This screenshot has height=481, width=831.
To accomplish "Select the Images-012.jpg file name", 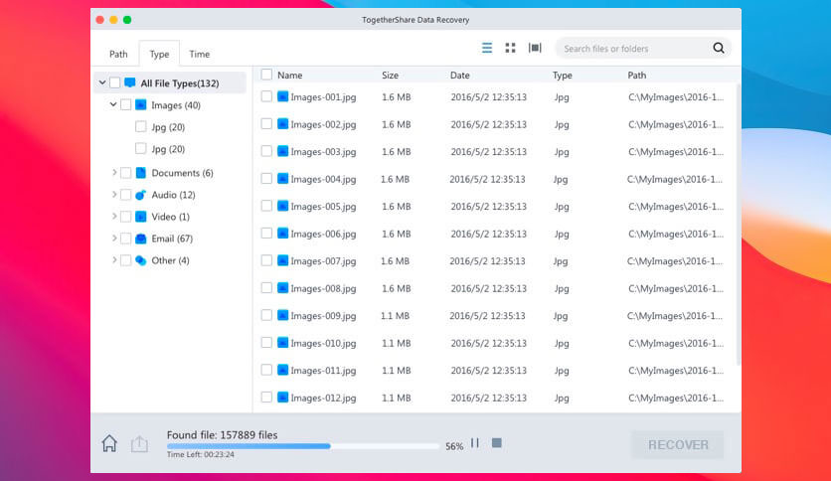I will 323,398.
